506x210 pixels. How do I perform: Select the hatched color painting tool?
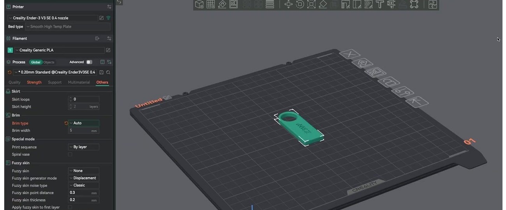click(368, 4)
